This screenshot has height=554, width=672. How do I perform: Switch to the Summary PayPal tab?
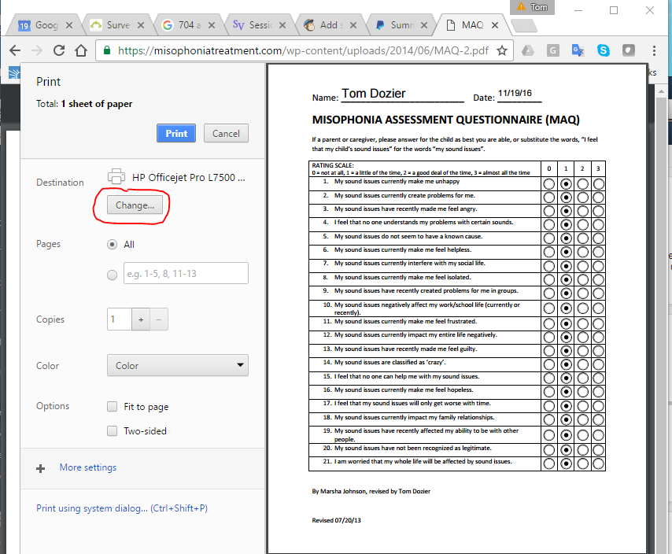pyautogui.click(x=401, y=25)
